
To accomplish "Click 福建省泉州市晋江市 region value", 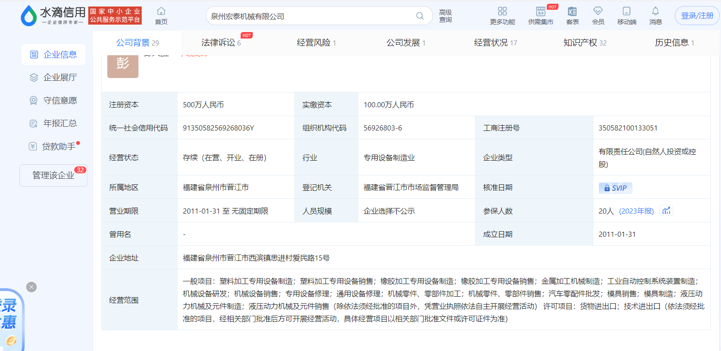I will [x=216, y=188].
